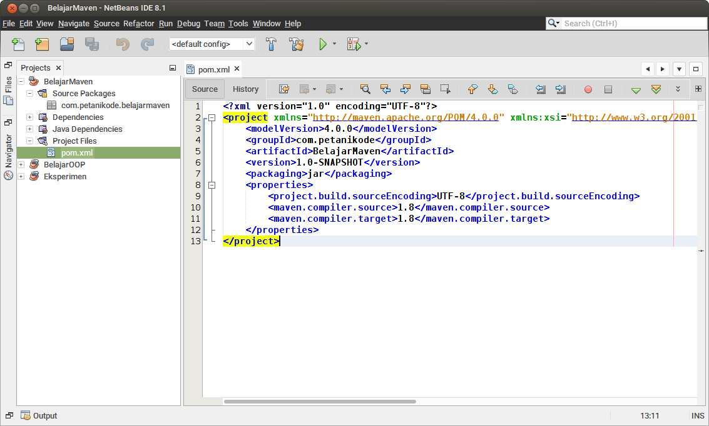Collapse the properties code fold
The width and height of the screenshot is (709, 426).
click(x=212, y=185)
